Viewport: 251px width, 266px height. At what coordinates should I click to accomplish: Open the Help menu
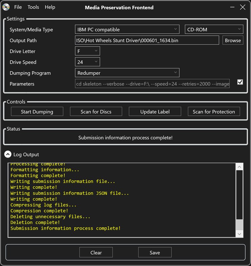point(50,7)
